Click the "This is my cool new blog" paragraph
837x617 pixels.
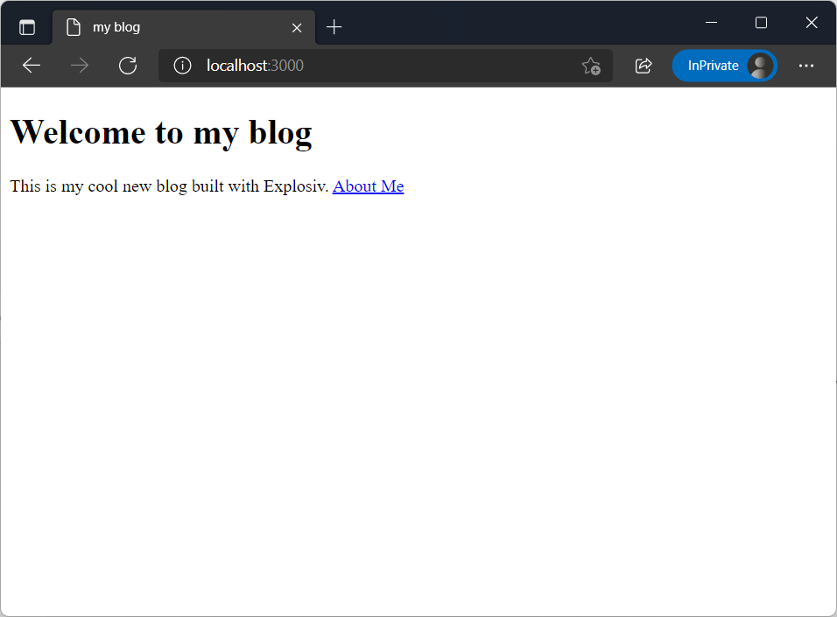pyautogui.click(x=207, y=186)
